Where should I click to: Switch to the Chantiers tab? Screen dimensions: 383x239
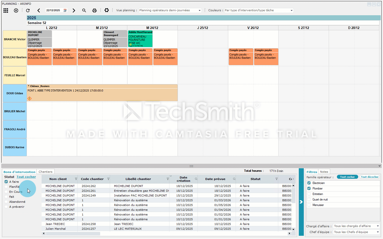click(46, 172)
